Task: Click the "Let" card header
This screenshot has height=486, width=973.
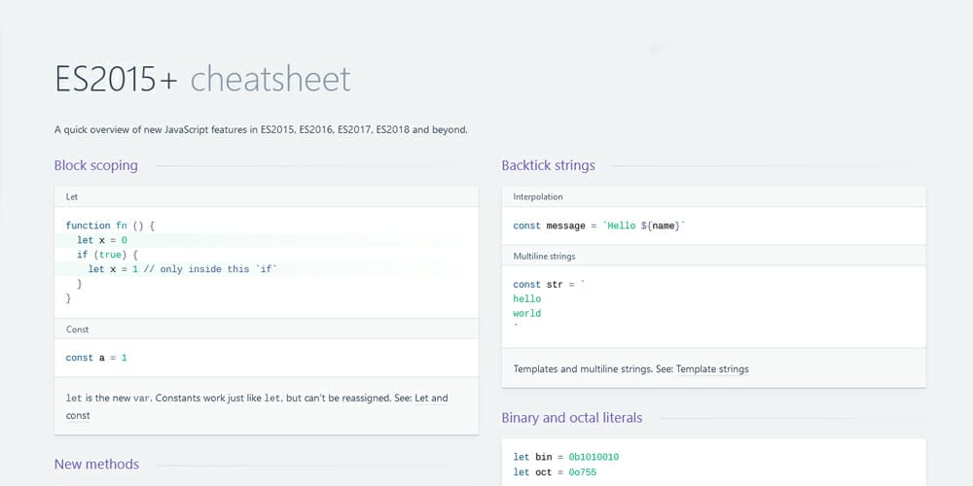Action: coord(267,196)
